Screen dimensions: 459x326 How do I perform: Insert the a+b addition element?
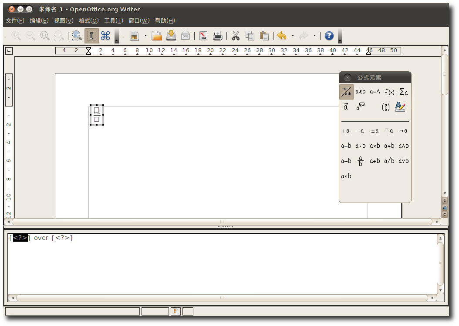(346, 146)
